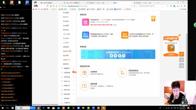
Task: Bookmark this page with the address bar star
Action: [x=134, y=6]
